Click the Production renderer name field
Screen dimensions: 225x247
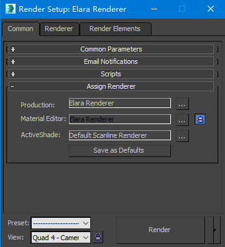pos(120,103)
